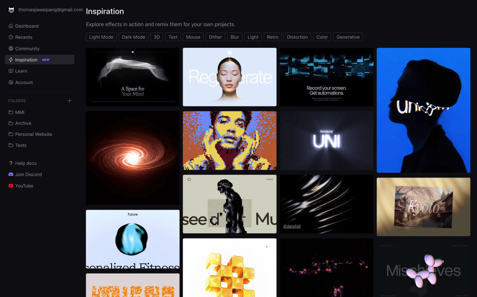This screenshot has width=477, height=297.
Task: Click the Community globe icon
Action: (11, 49)
